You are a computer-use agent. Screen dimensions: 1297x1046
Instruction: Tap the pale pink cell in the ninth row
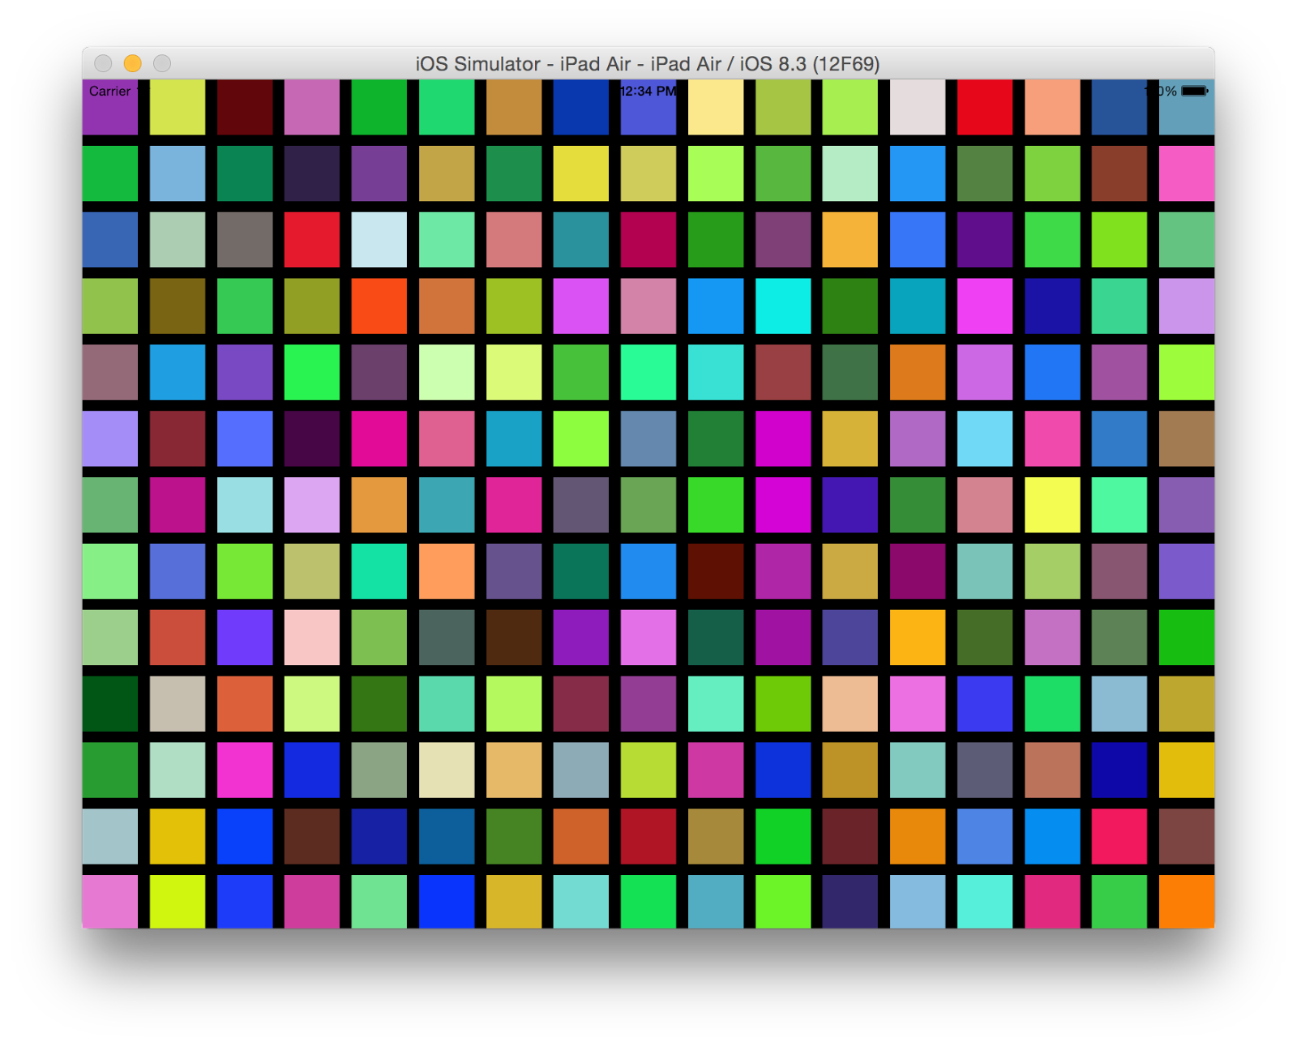(312, 638)
